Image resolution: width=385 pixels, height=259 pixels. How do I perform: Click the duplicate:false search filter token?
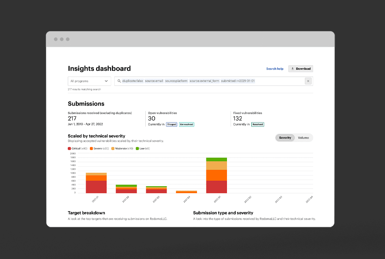133,81
